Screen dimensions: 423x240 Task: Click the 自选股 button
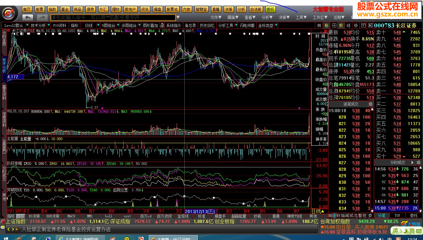coord(256,10)
